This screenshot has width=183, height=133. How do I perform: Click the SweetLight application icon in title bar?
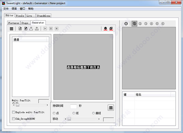[3, 3]
